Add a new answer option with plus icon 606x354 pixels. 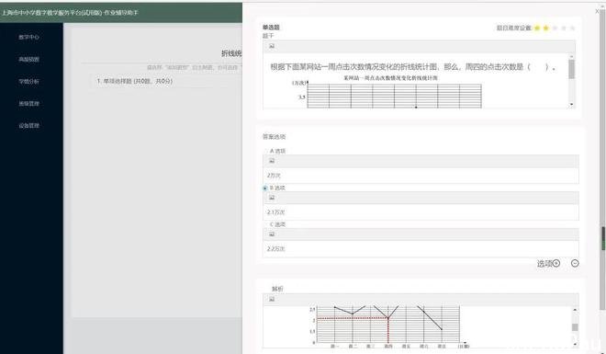(x=556, y=263)
